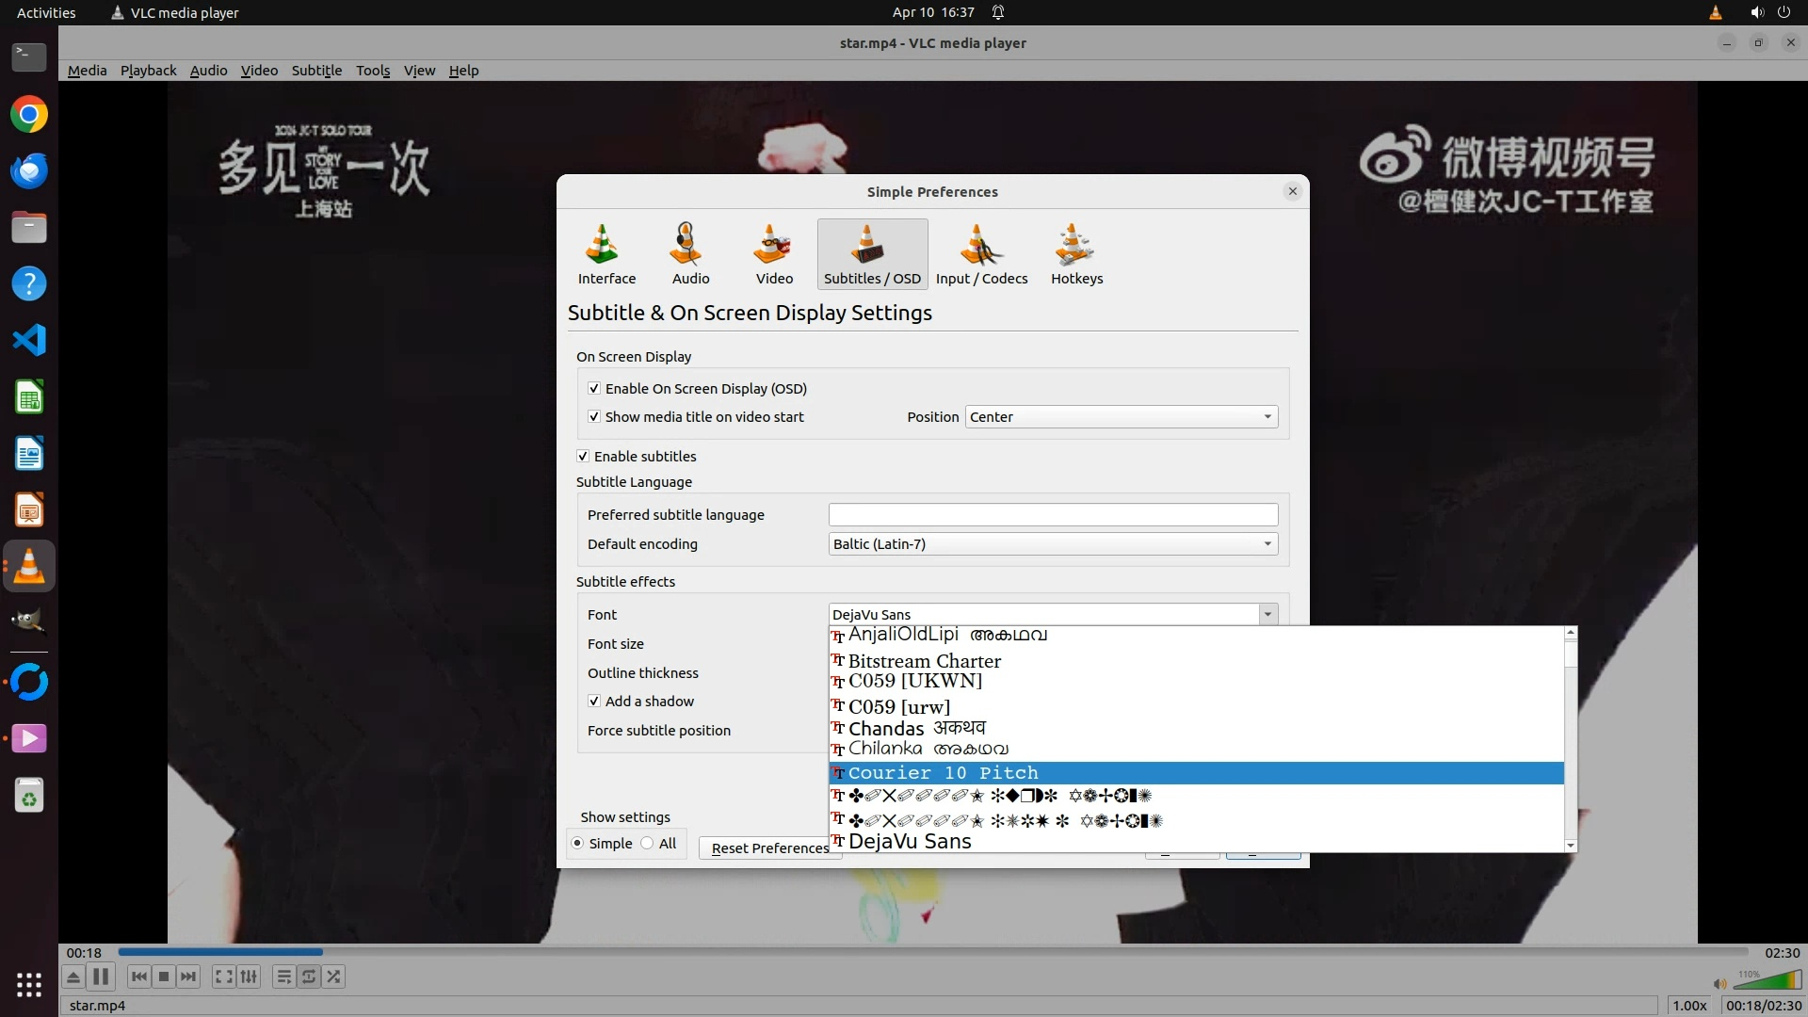
Task: Open the Tools menu
Action: pyautogui.click(x=373, y=70)
